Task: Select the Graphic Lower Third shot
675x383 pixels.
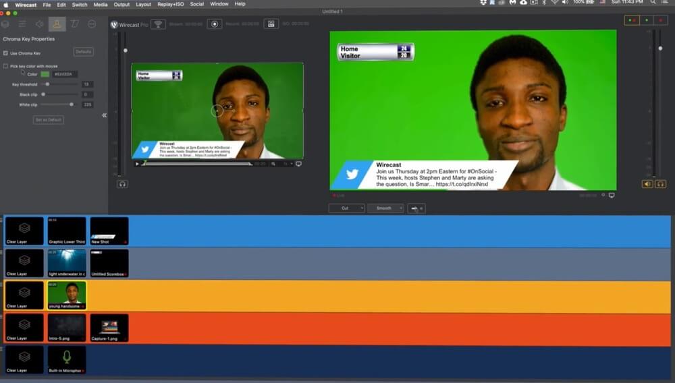Action: pyautogui.click(x=67, y=231)
